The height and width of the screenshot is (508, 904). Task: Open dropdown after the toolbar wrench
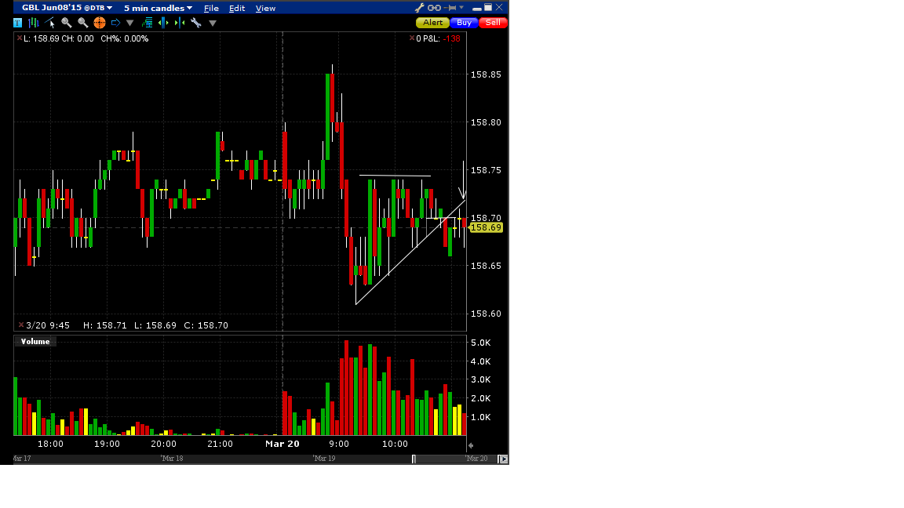coord(213,23)
